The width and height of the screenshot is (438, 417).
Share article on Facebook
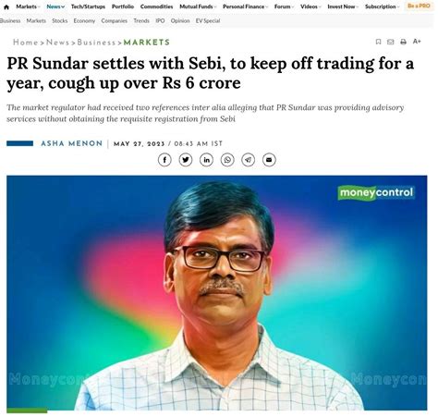point(164,160)
